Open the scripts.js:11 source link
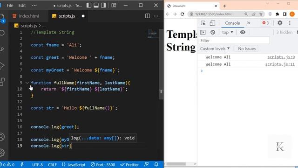This screenshot has width=298, height=168. (280, 64)
